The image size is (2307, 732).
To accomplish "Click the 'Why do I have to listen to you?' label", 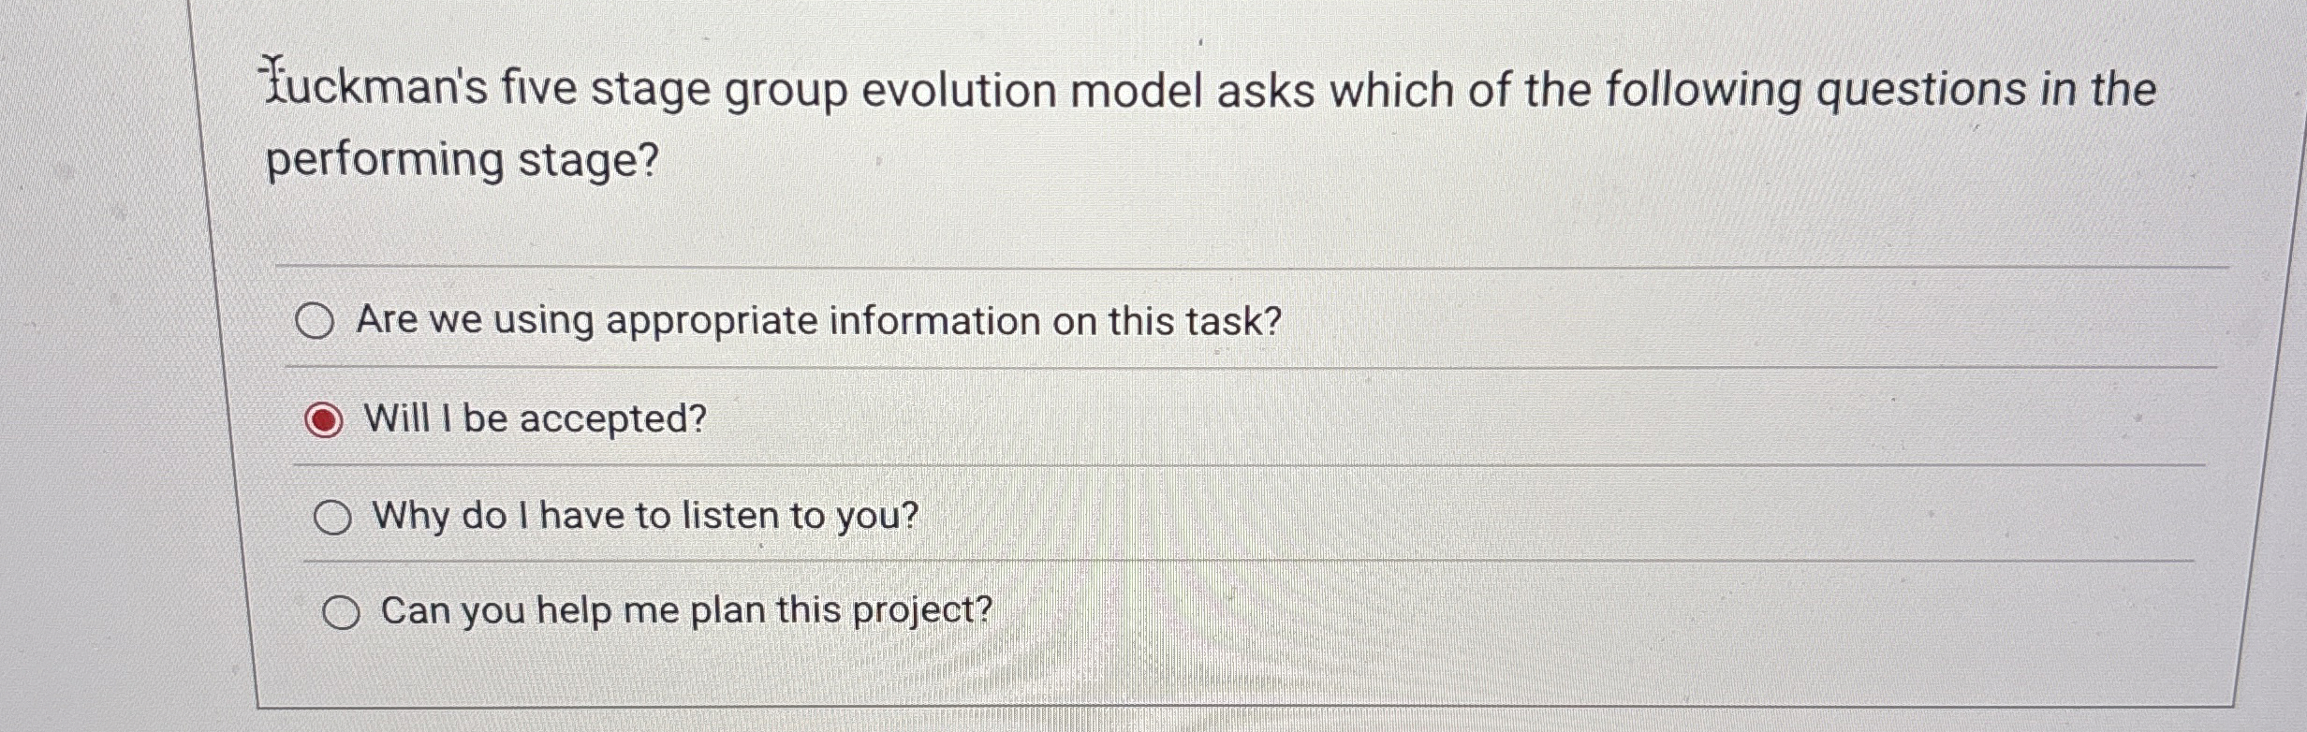I will click(x=644, y=516).
